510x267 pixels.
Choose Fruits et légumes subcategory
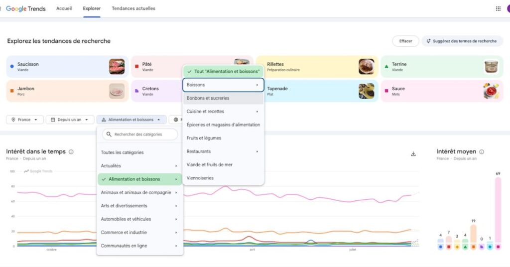[223, 138]
